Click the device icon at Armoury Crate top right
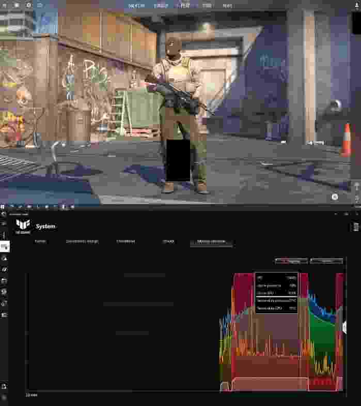The width and height of the screenshot is (361, 406). 356,227
